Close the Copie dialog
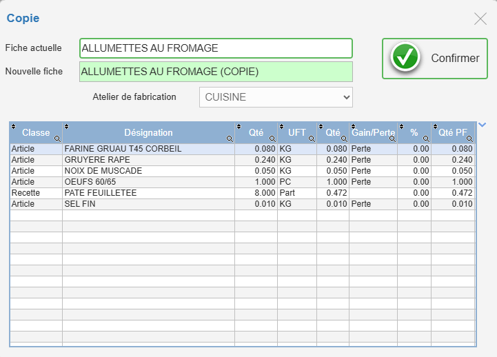This screenshot has width=497, height=357. click(480, 19)
